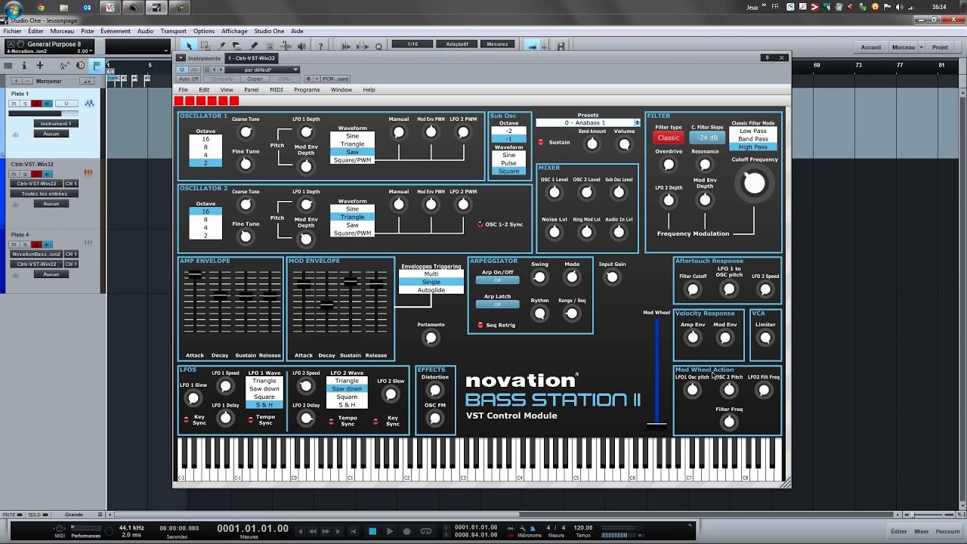The width and height of the screenshot is (967, 544).
Task: Open the 'Instrument 1' output dropdown on Piste 1
Action: coord(56,123)
